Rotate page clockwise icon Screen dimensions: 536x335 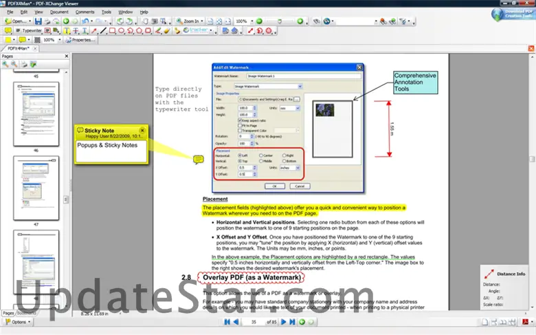pos(129,21)
